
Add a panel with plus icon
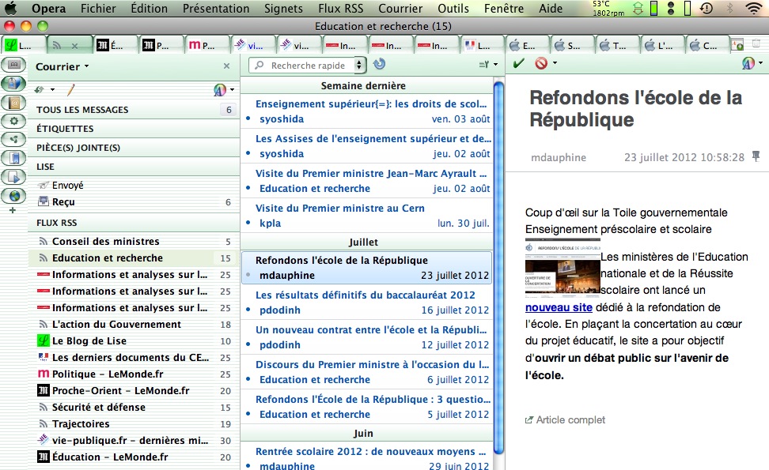coord(13,211)
